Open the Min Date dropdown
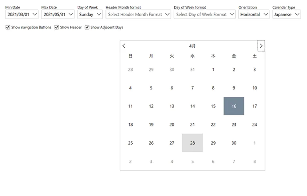 point(22,14)
